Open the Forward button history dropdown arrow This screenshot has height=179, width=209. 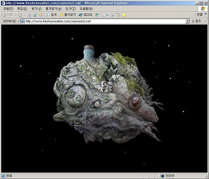coord(25,15)
